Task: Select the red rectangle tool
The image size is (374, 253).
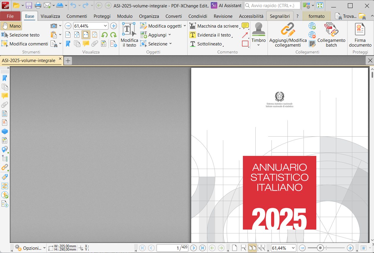Action: (245, 44)
